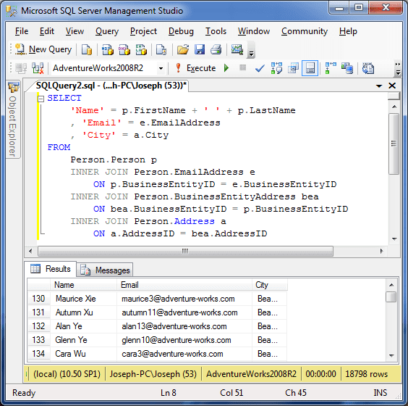Click the Cancel Executing Query stop icon
Viewport: 408px width, 406px height.
243,68
